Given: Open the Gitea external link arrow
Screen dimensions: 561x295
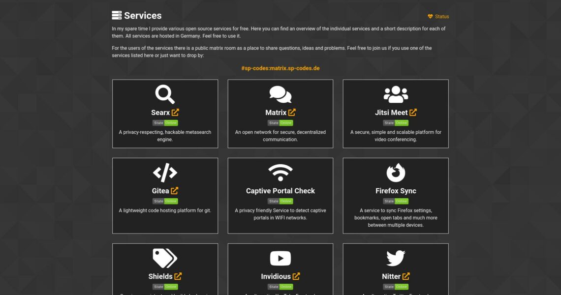Looking at the screenshot, I should coord(175,191).
